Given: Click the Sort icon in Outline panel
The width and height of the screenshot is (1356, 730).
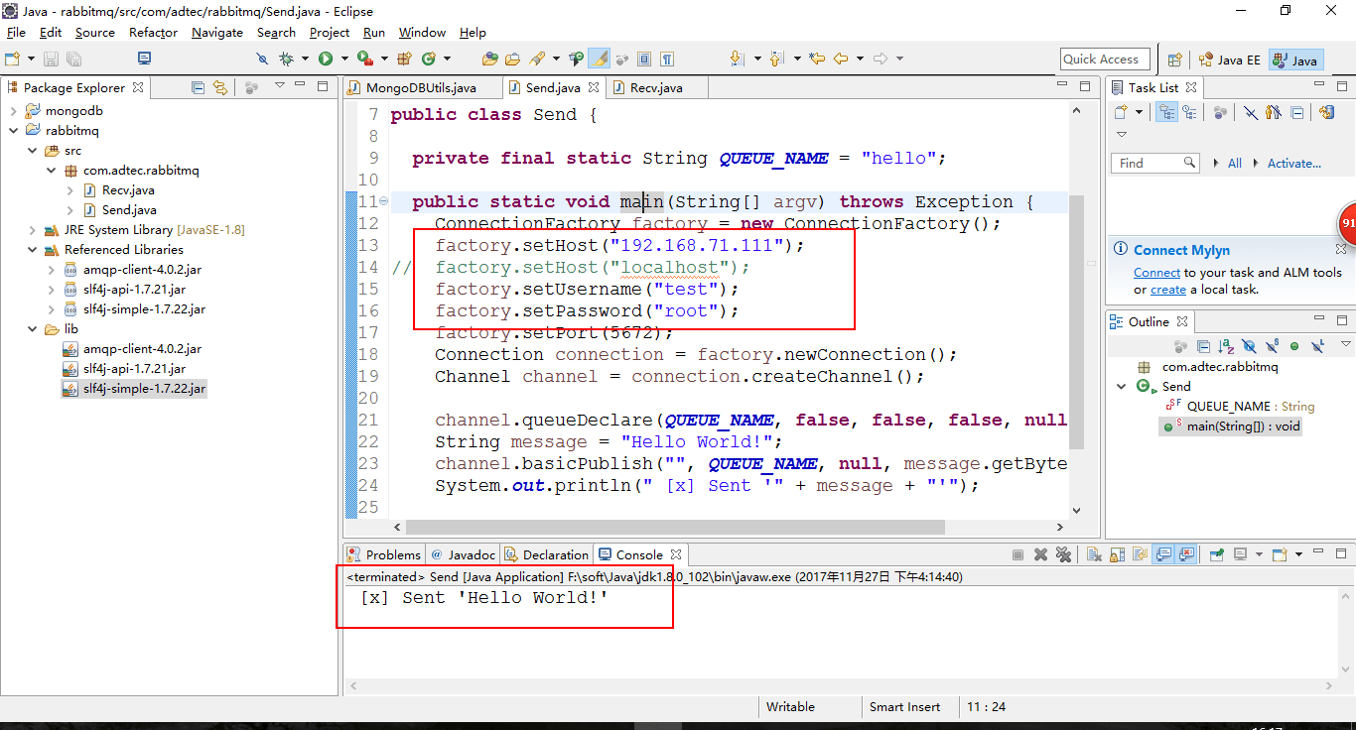Looking at the screenshot, I should 1225,346.
